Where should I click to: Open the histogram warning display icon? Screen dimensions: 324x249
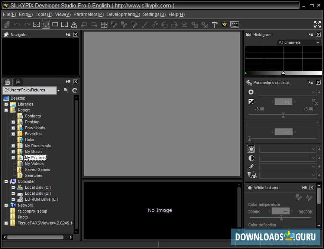click(74, 25)
